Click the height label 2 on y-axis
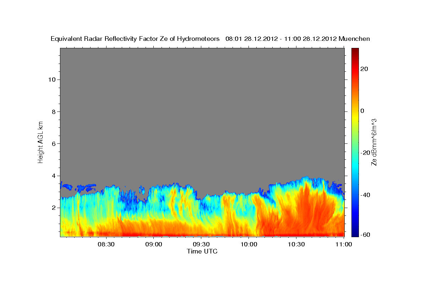This screenshot has height=284, width=426. [53, 208]
